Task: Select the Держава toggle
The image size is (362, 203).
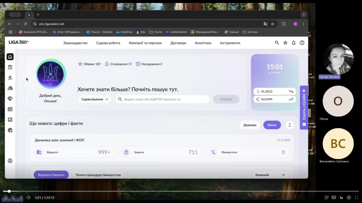Action: (x=250, y=125)
